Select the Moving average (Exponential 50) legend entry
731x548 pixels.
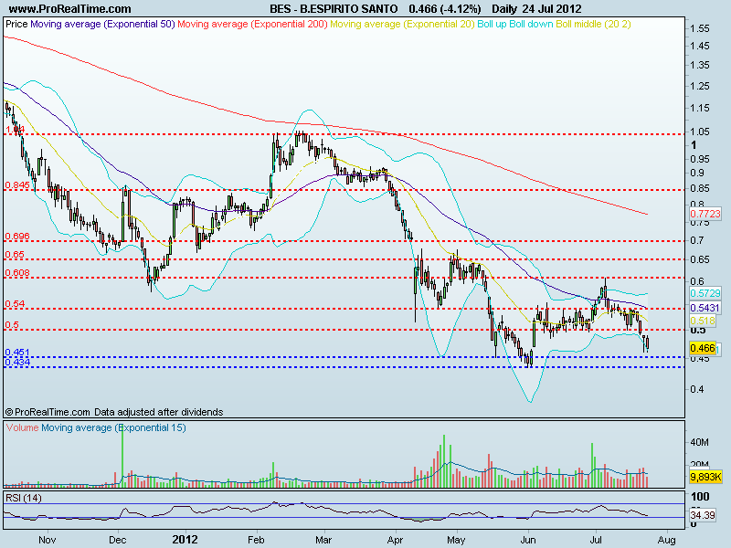point(102,24)
